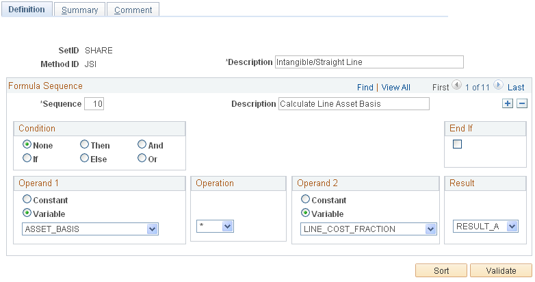Show the previous formula sequence row
The height and width of the screenshot is (282, 535).
pyautogui.click(x=457, y=86)
